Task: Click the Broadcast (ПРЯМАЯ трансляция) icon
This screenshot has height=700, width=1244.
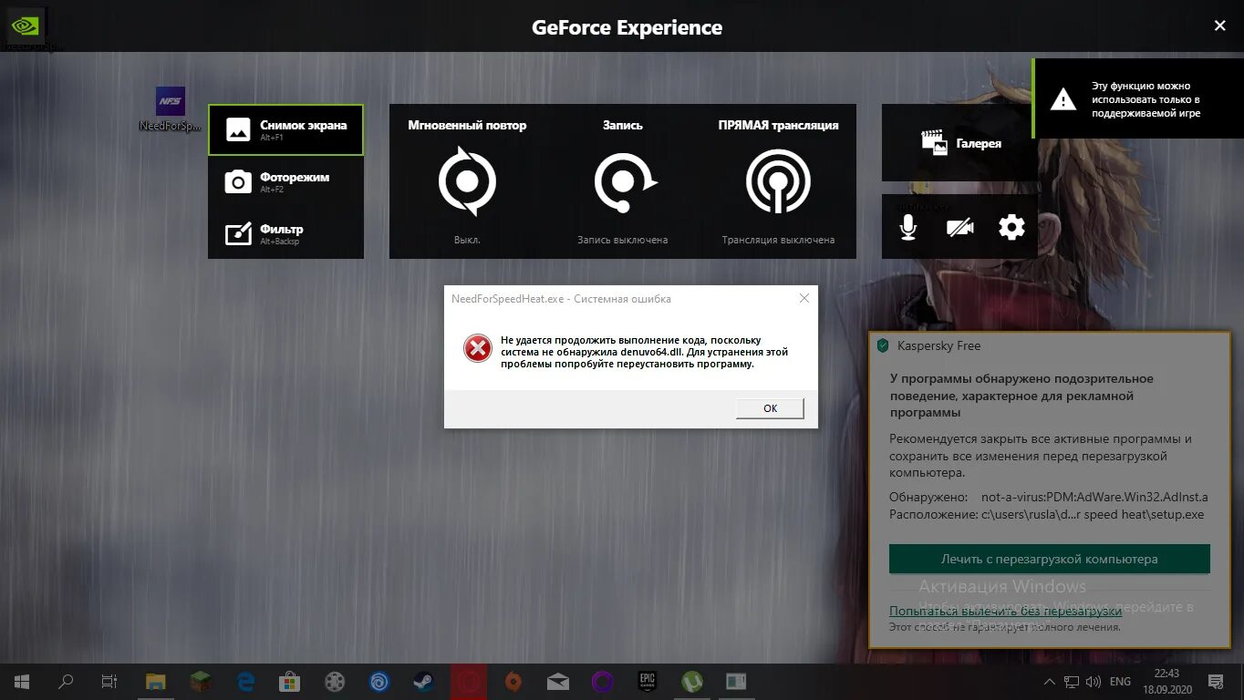Action: point(778,181)
